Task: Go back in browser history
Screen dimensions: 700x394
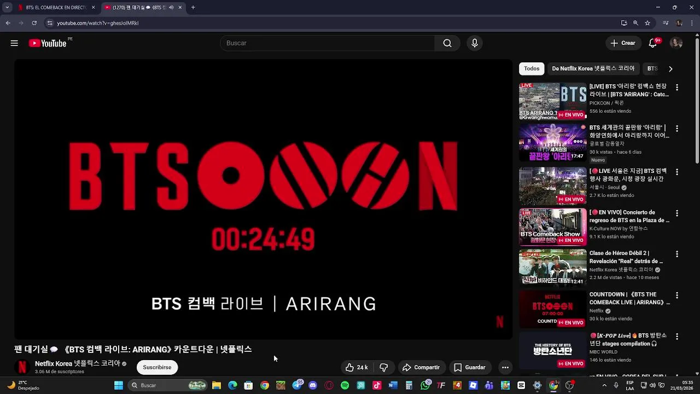Action: [x=8, y=23]
